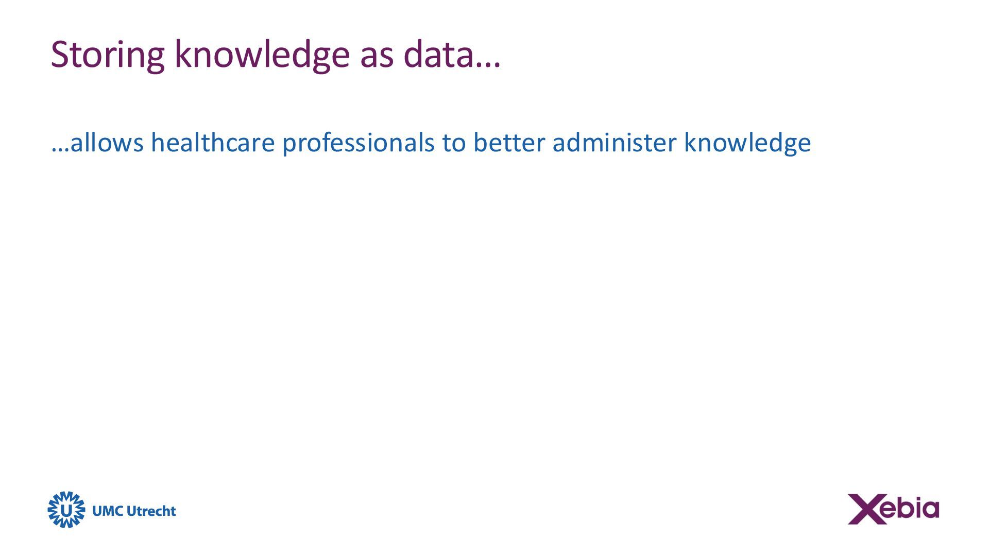Click the word 'better' in blue subtitle
This screenshot has width=989, height=556.
(x=509, y=143)
